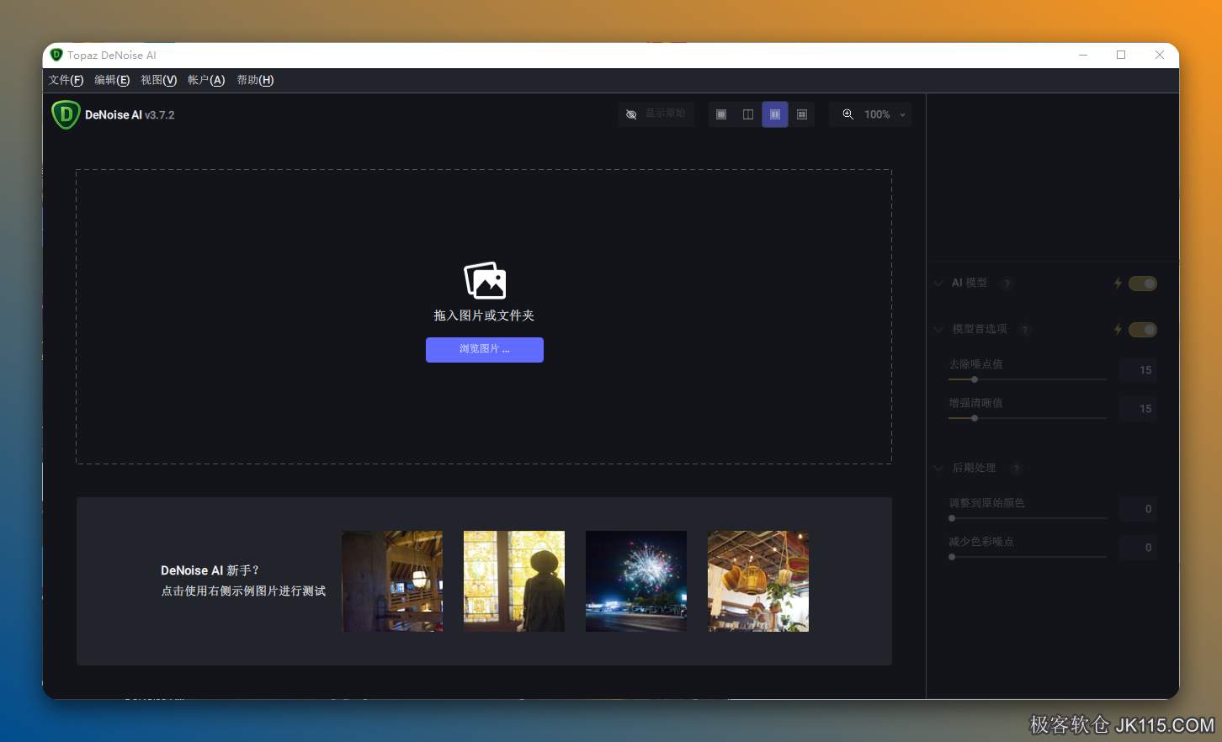Viewport: 1222px width, 742px height.
Task: Click the 点击使用右侧示例图片进行测试 text
Action: (x=243, y=591)
